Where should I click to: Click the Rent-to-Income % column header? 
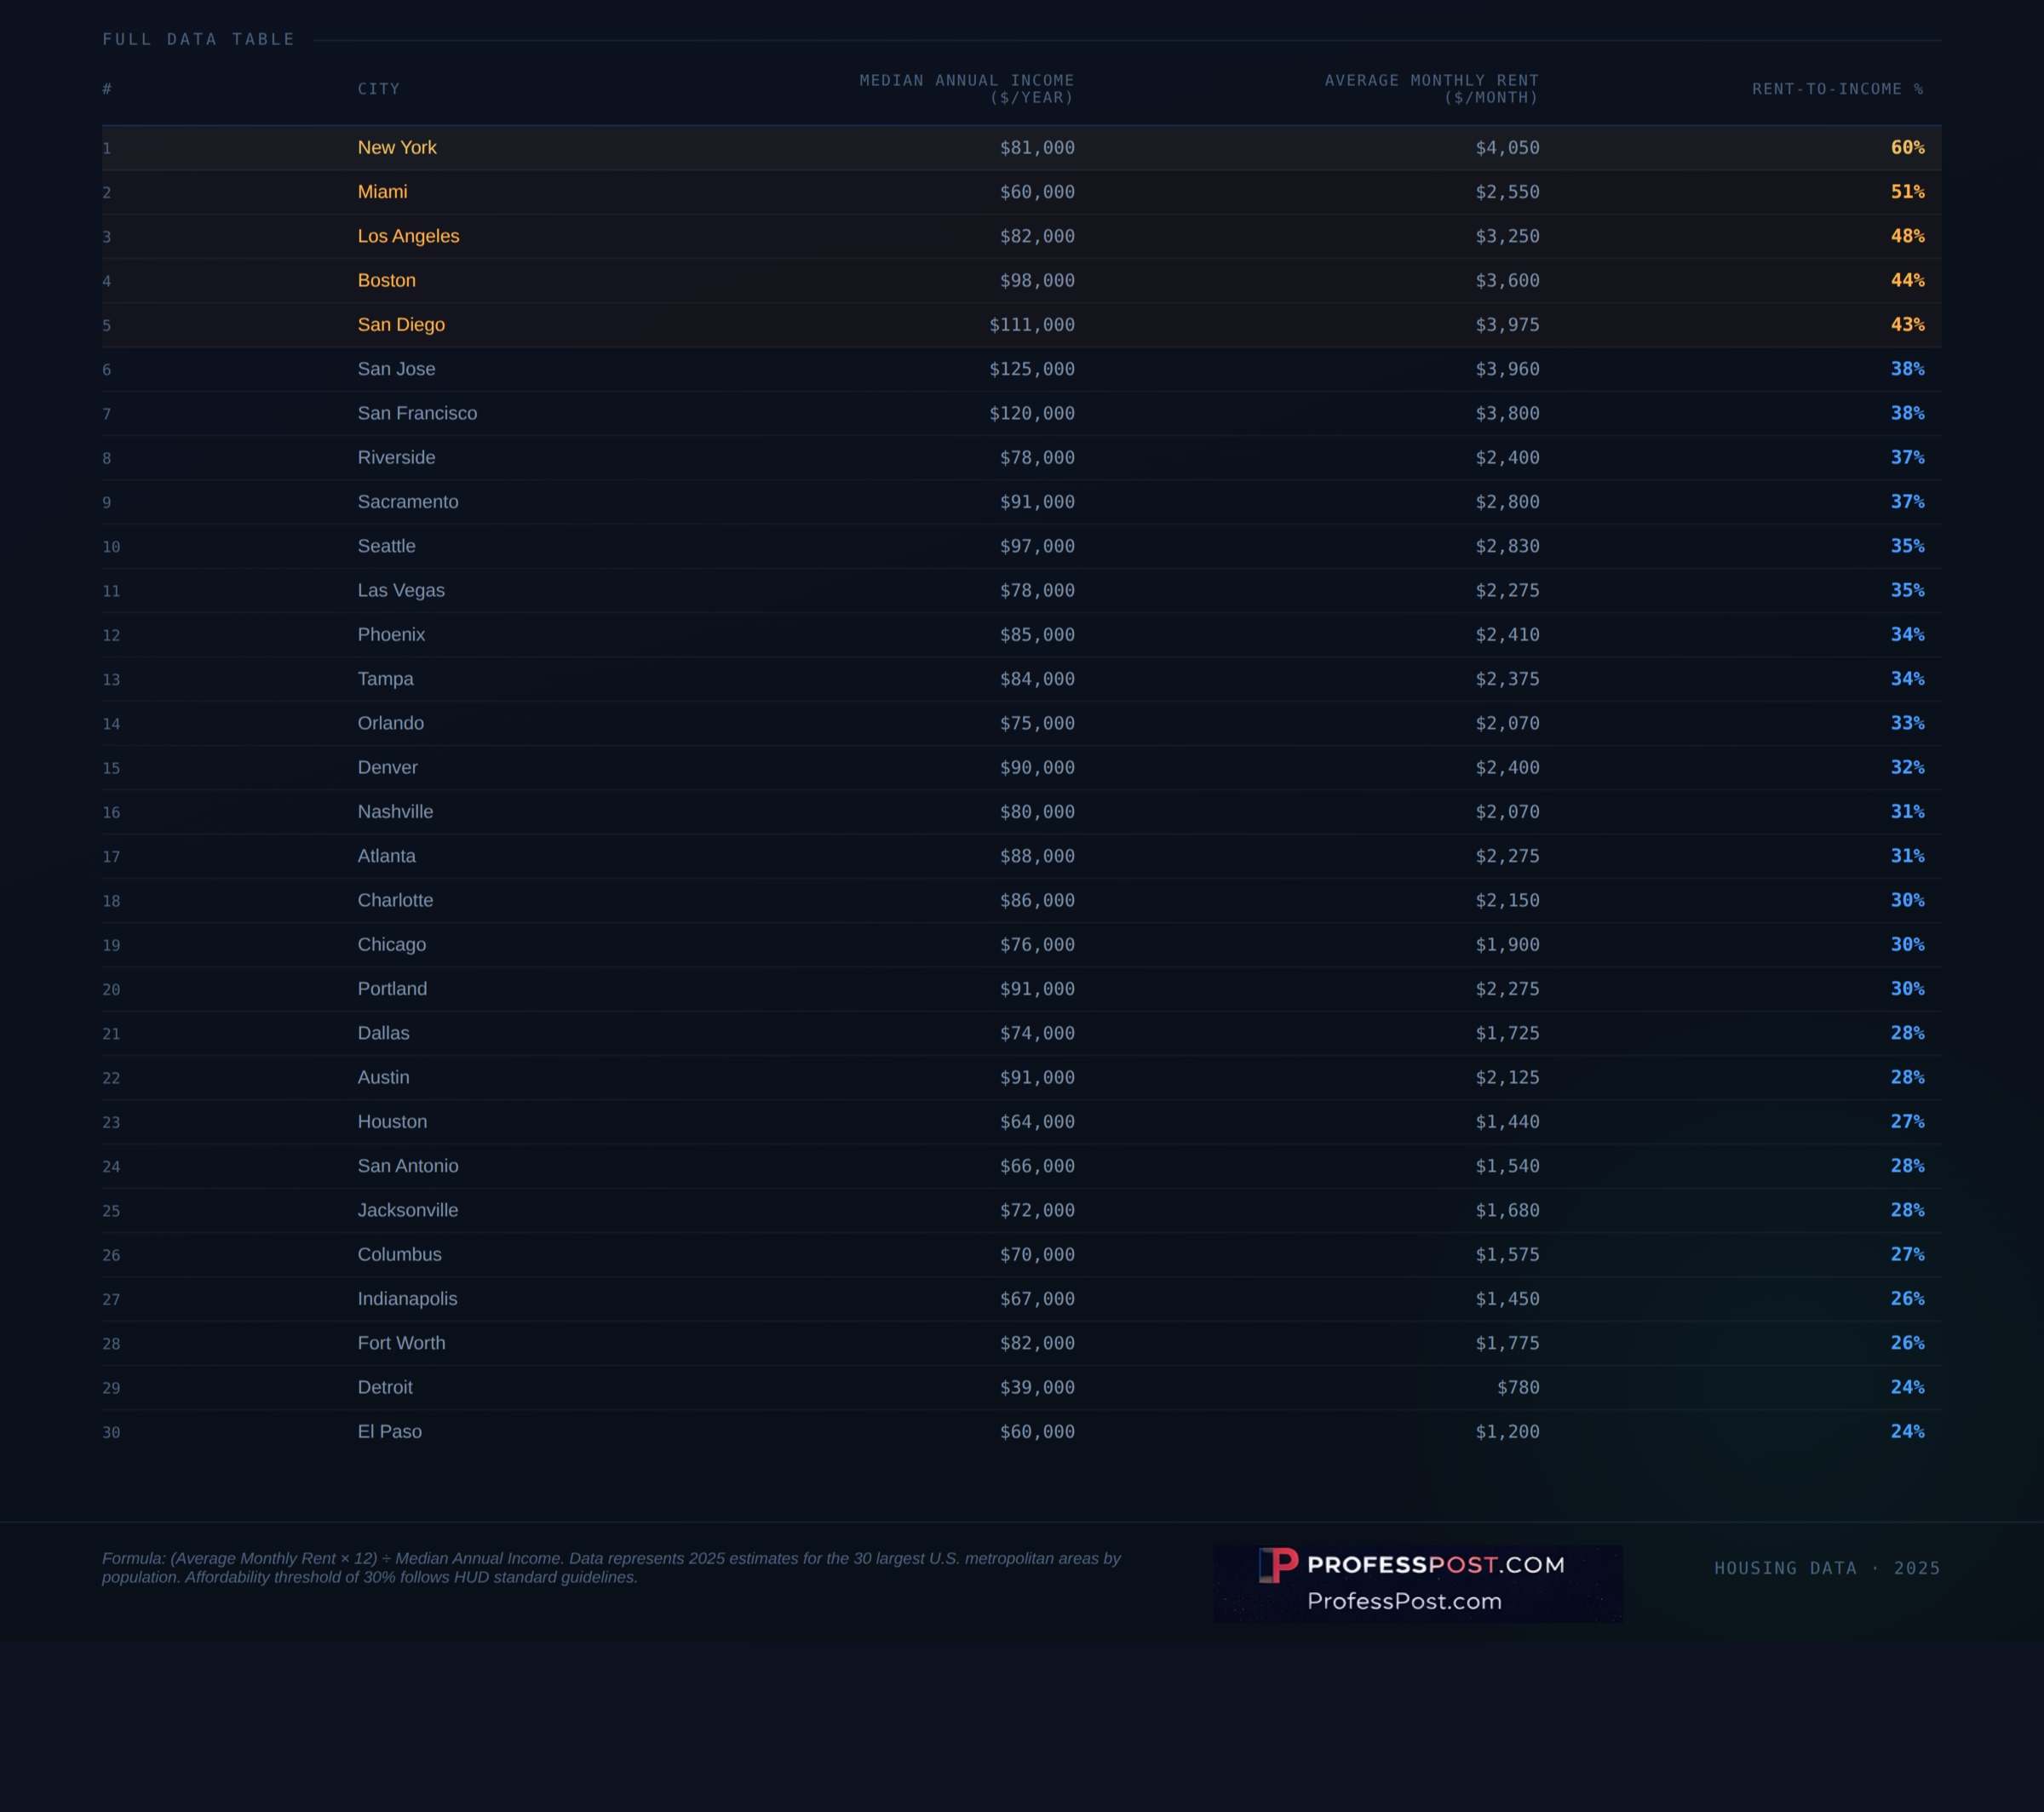point(1836,89)
